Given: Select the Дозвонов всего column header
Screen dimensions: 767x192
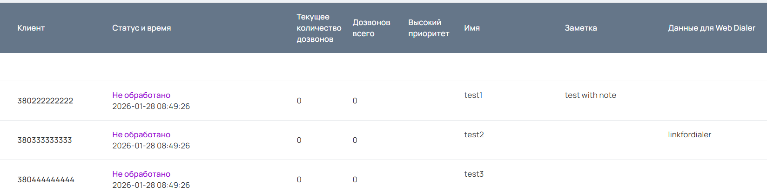Looking at the screenshot, I should [371, 28].
